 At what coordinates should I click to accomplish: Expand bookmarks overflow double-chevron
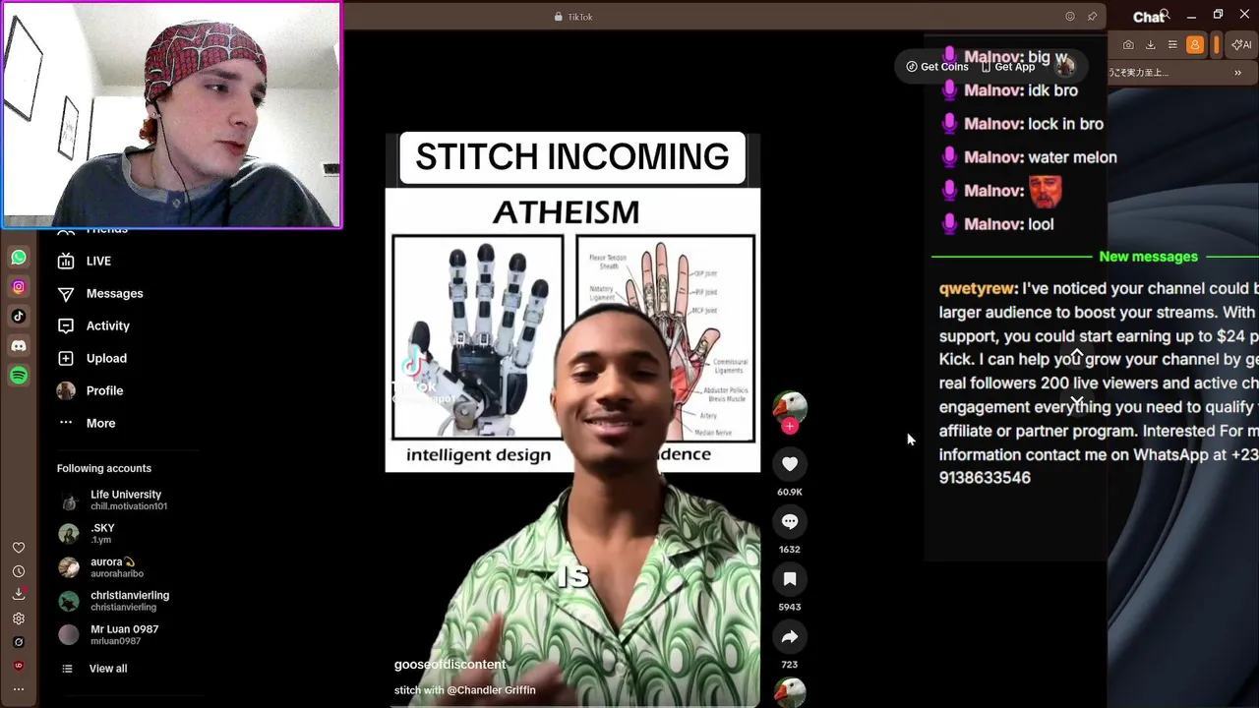(x=1238, y=73)
